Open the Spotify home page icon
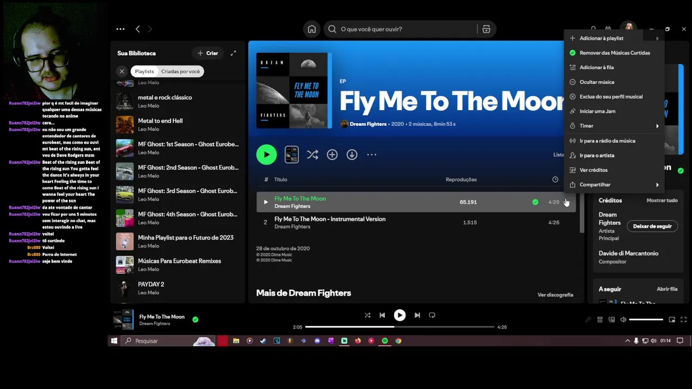The height and width of the screenshot is (389, 692). click(312, 29)
